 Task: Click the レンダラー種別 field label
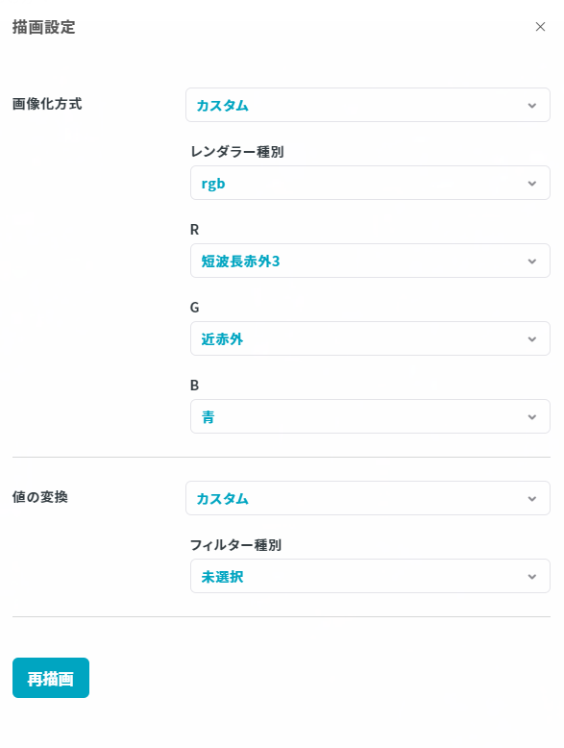pyautogui.click(x=237, y=152)
